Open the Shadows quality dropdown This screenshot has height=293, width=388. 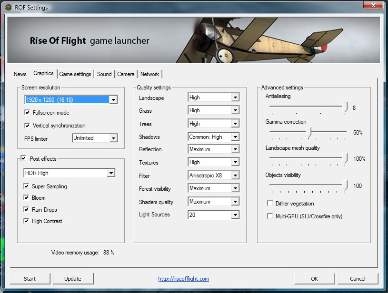point(235,137)
